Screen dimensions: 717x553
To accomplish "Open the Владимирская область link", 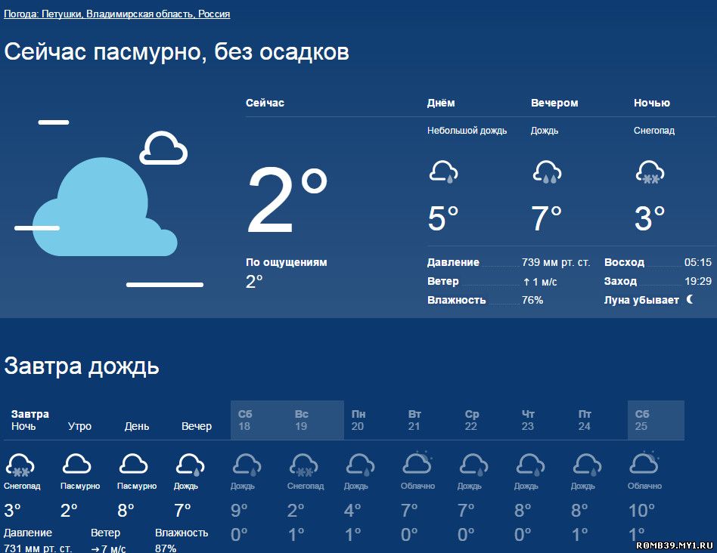I will (140, 14).
